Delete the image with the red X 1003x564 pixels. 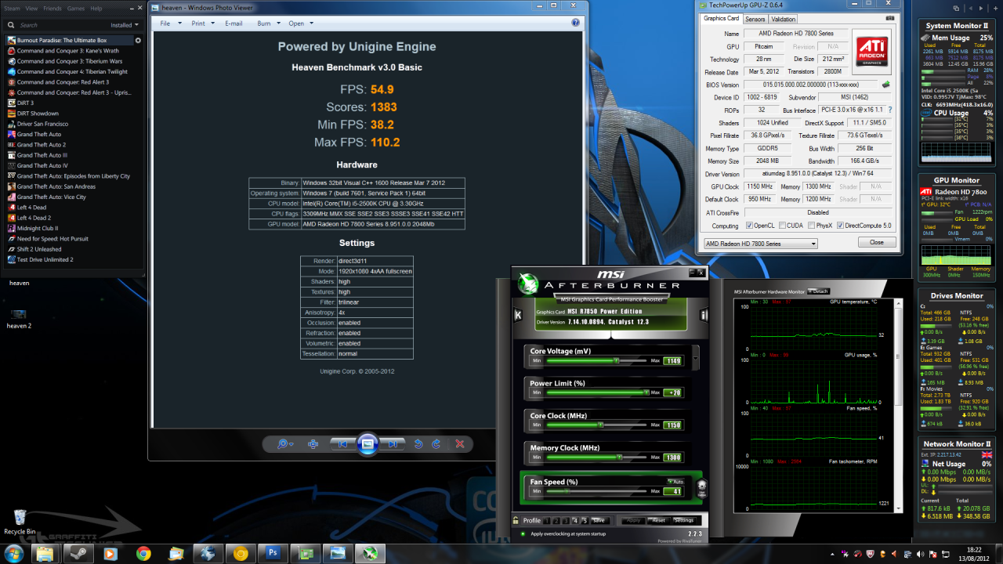[x=460, y=444]
